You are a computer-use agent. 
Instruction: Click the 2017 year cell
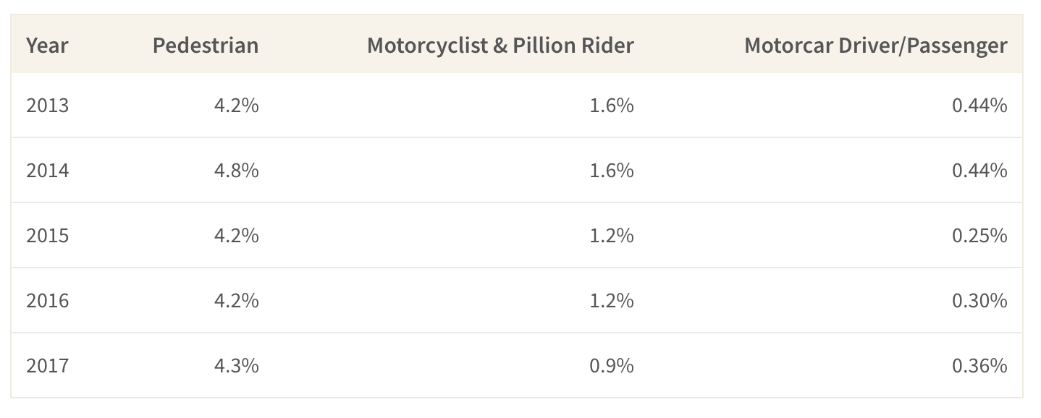pyautogui.click(x=48, y=366)
